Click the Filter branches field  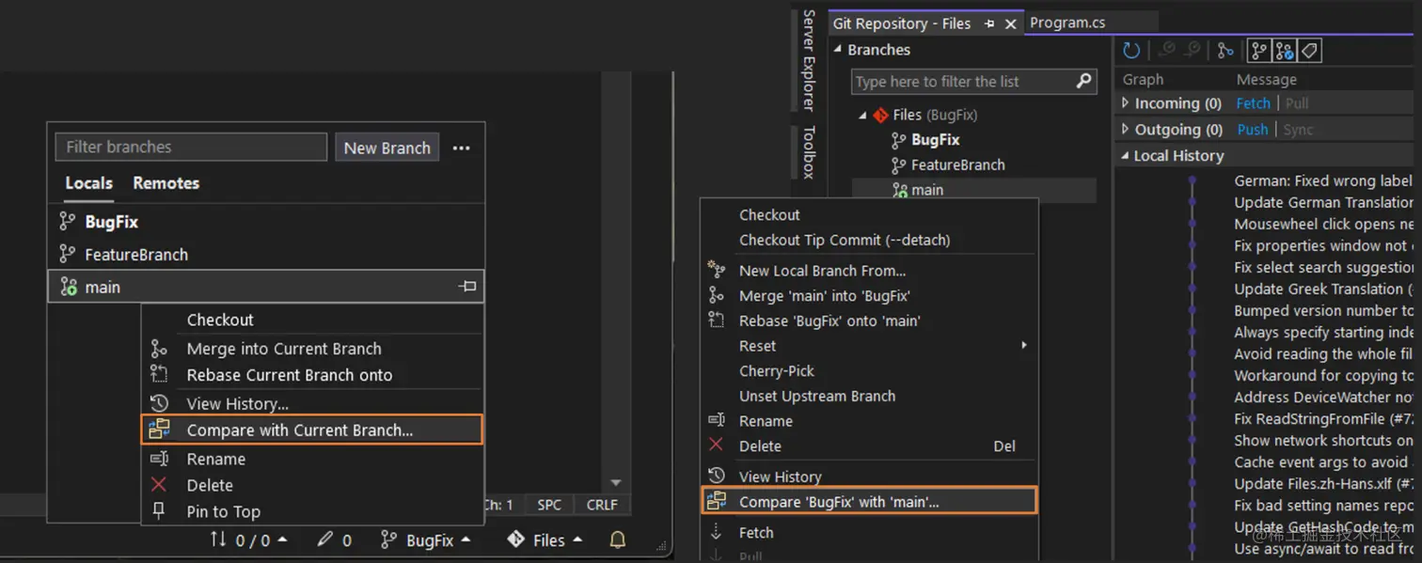tap(191, 147)
